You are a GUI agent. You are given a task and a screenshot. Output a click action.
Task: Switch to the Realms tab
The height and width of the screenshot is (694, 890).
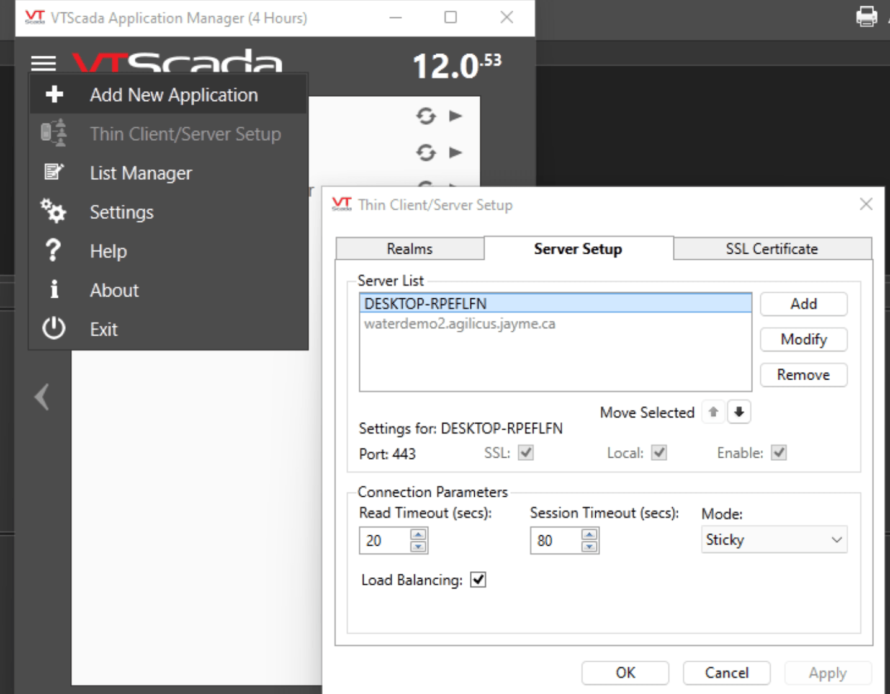410,249
